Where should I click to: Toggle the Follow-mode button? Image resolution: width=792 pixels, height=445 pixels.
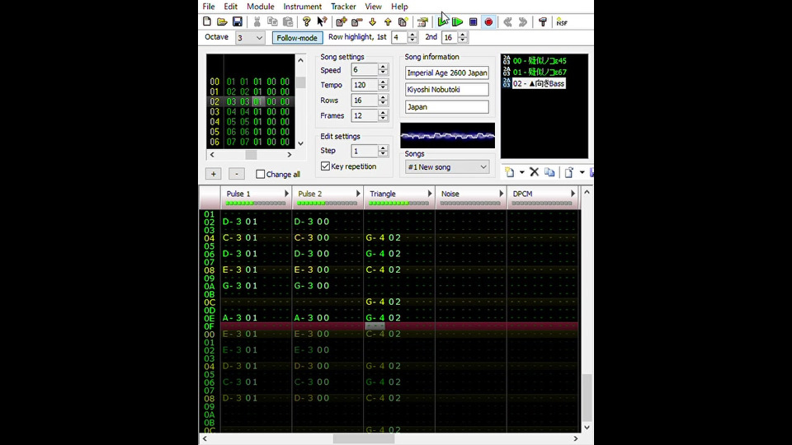297,38
